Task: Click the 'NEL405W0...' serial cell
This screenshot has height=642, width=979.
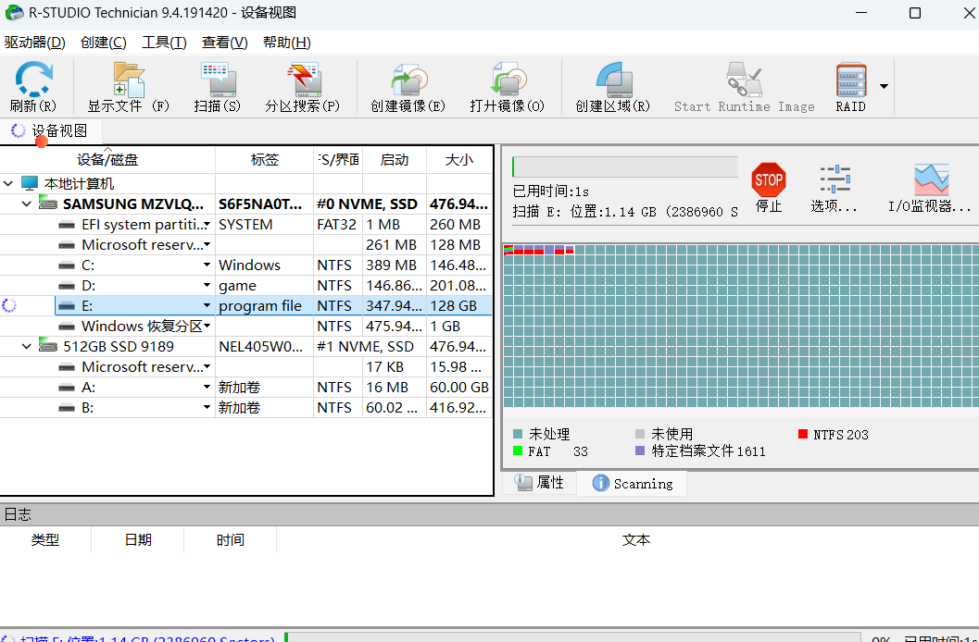Action: coord(264,347)
